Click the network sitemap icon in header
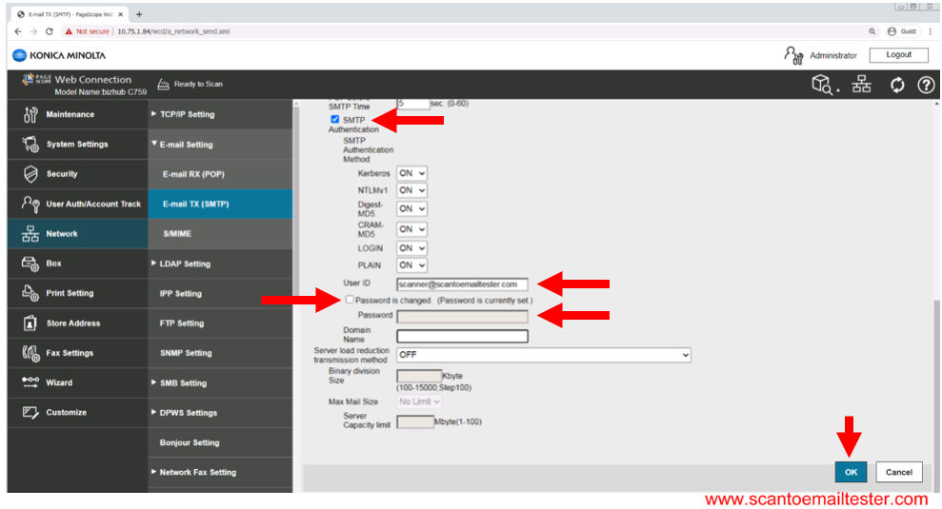 pos(861,85)
